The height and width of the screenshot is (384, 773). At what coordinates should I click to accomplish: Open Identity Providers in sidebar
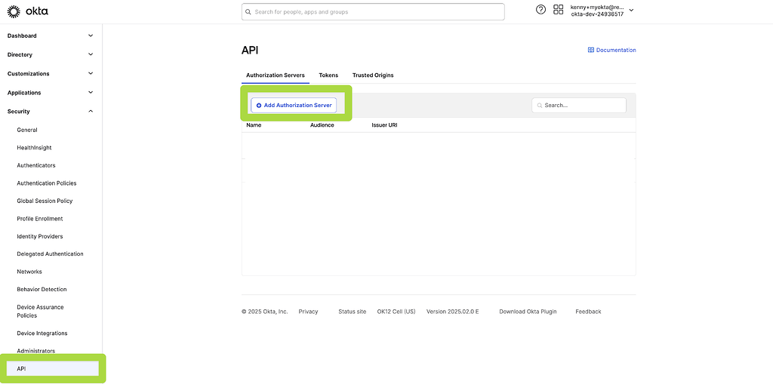(40, 237)
